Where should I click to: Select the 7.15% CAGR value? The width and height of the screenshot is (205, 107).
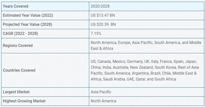click(96, 34)
